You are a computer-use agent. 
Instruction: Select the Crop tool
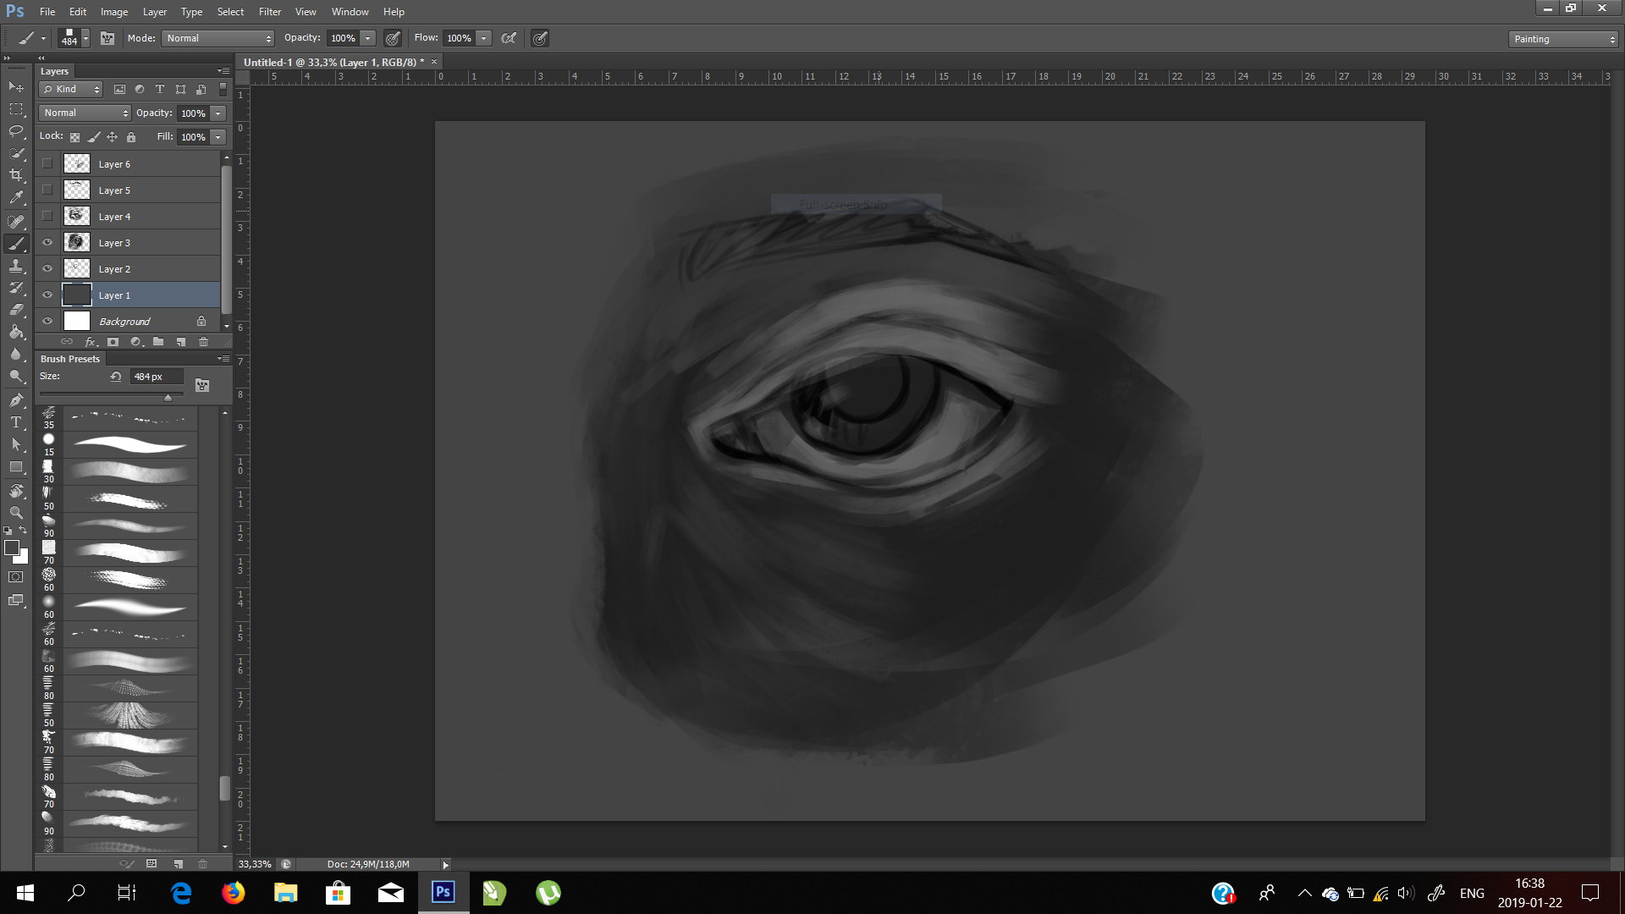(16, 175)
